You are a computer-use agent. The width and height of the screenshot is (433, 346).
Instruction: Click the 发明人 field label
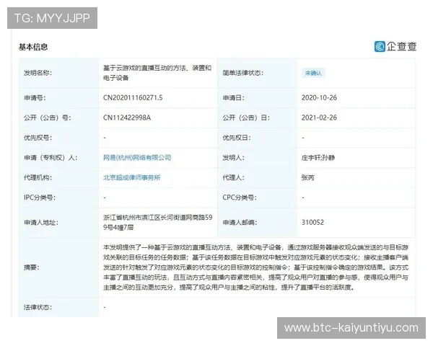point(233,158)
